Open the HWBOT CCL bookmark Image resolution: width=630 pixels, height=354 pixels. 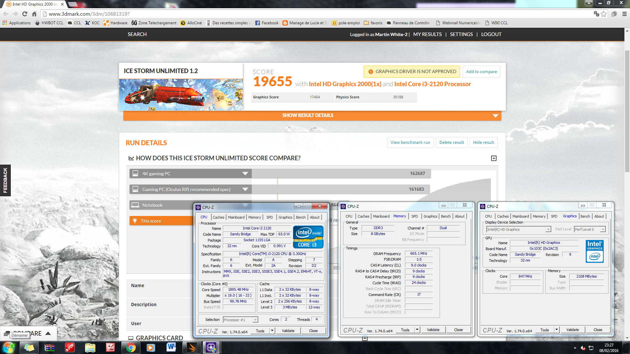coord(49,23)
